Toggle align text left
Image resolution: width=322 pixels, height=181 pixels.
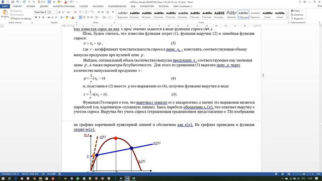[80, 18]
